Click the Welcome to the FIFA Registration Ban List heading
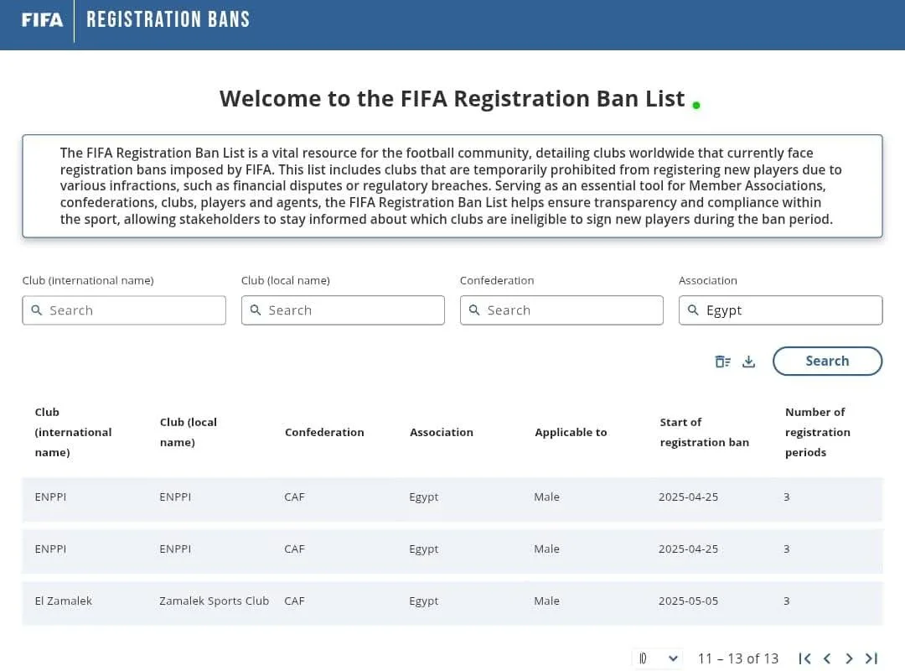 click(x=452, y=99)
